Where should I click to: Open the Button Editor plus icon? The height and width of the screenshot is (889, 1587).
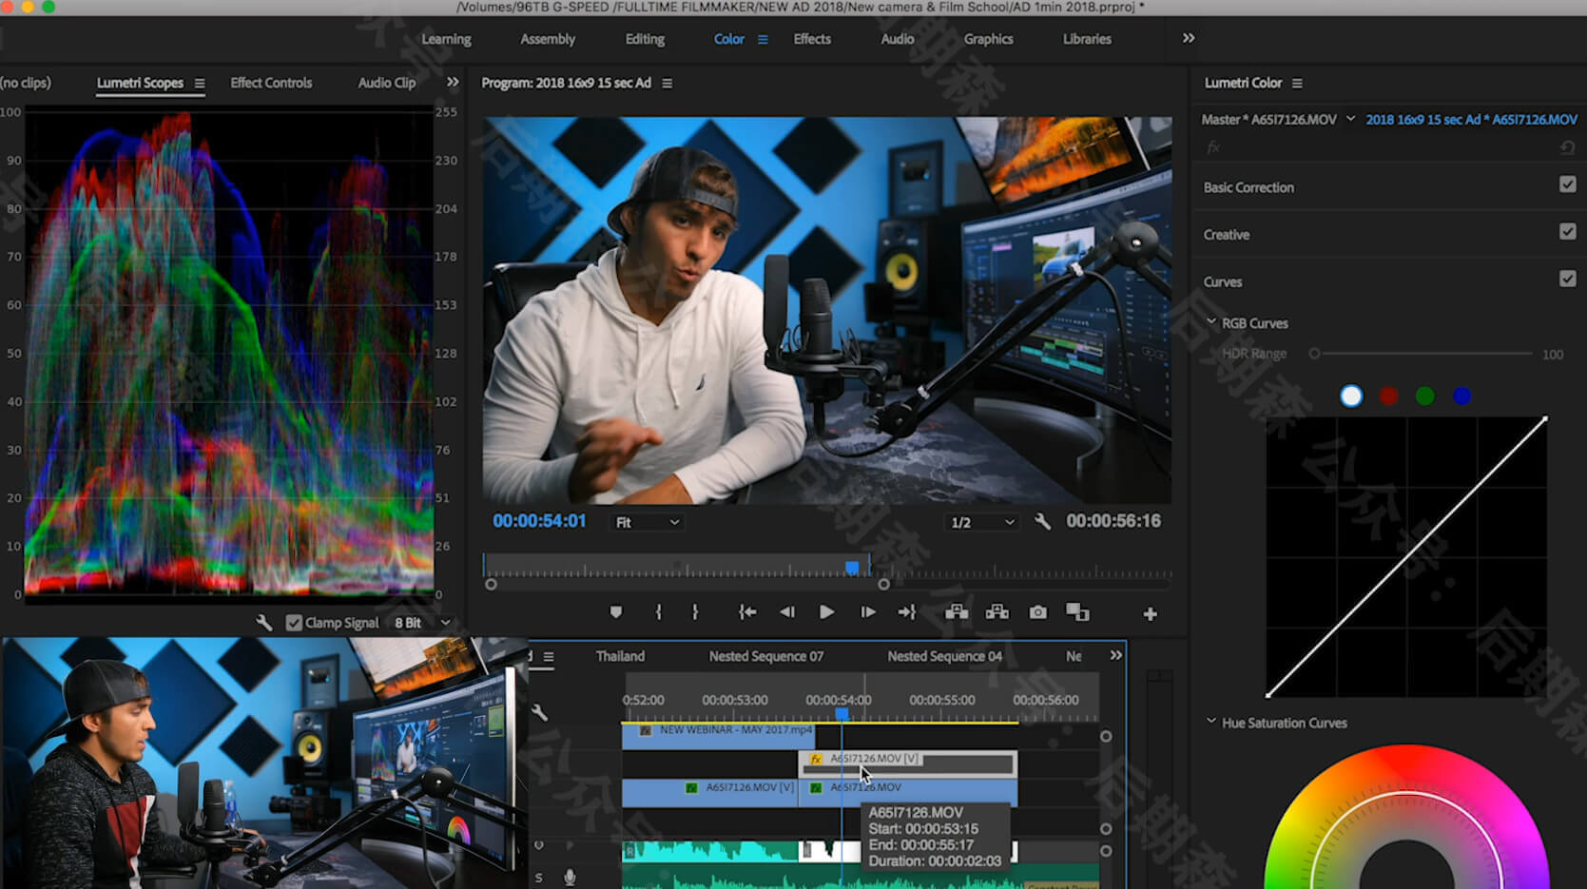tap(1150, 614)
